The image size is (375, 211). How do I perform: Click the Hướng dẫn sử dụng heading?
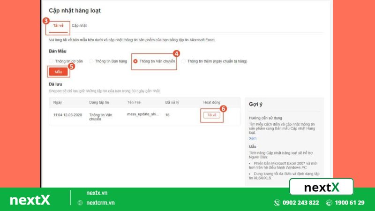pyautogui.click(x=265, y=118)
